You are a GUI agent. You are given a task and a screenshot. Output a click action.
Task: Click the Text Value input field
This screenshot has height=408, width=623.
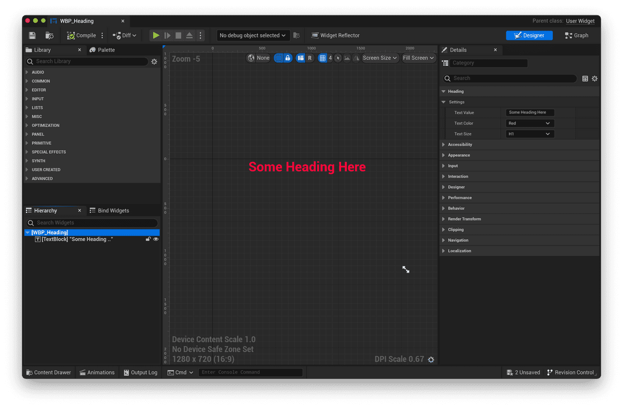pyautogui.click(x=530, y=113)
